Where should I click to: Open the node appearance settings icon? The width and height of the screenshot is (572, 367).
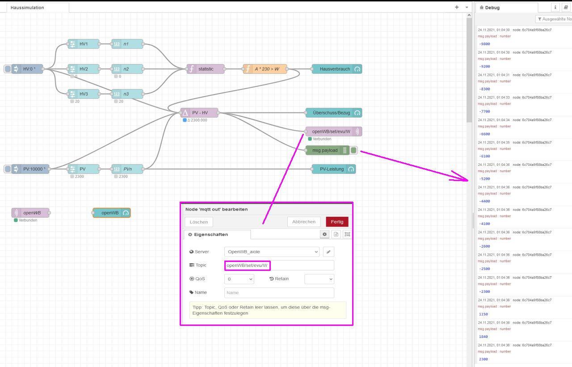point(347,234)
